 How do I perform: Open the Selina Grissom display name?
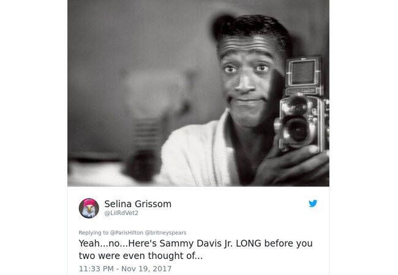pyautogui.click(x=138, y=204)
